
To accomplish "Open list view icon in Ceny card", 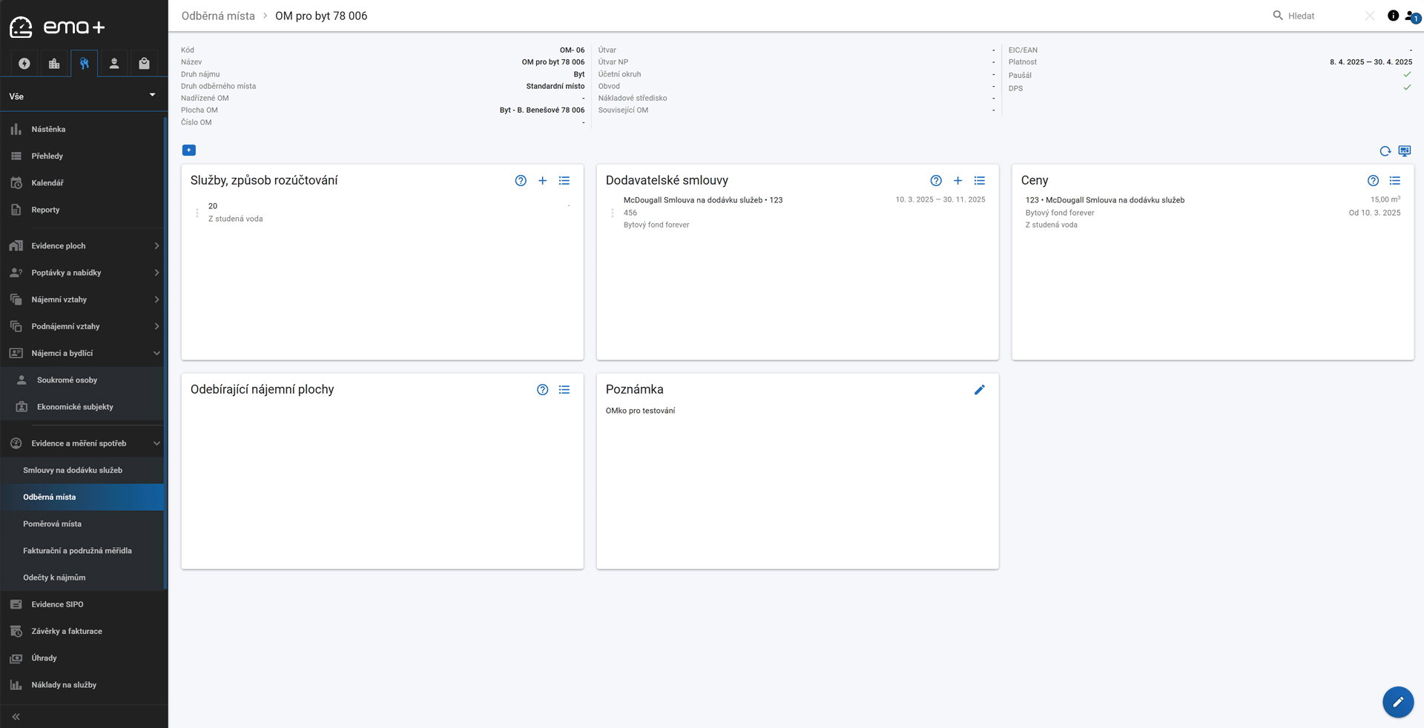I will 1394,181.
